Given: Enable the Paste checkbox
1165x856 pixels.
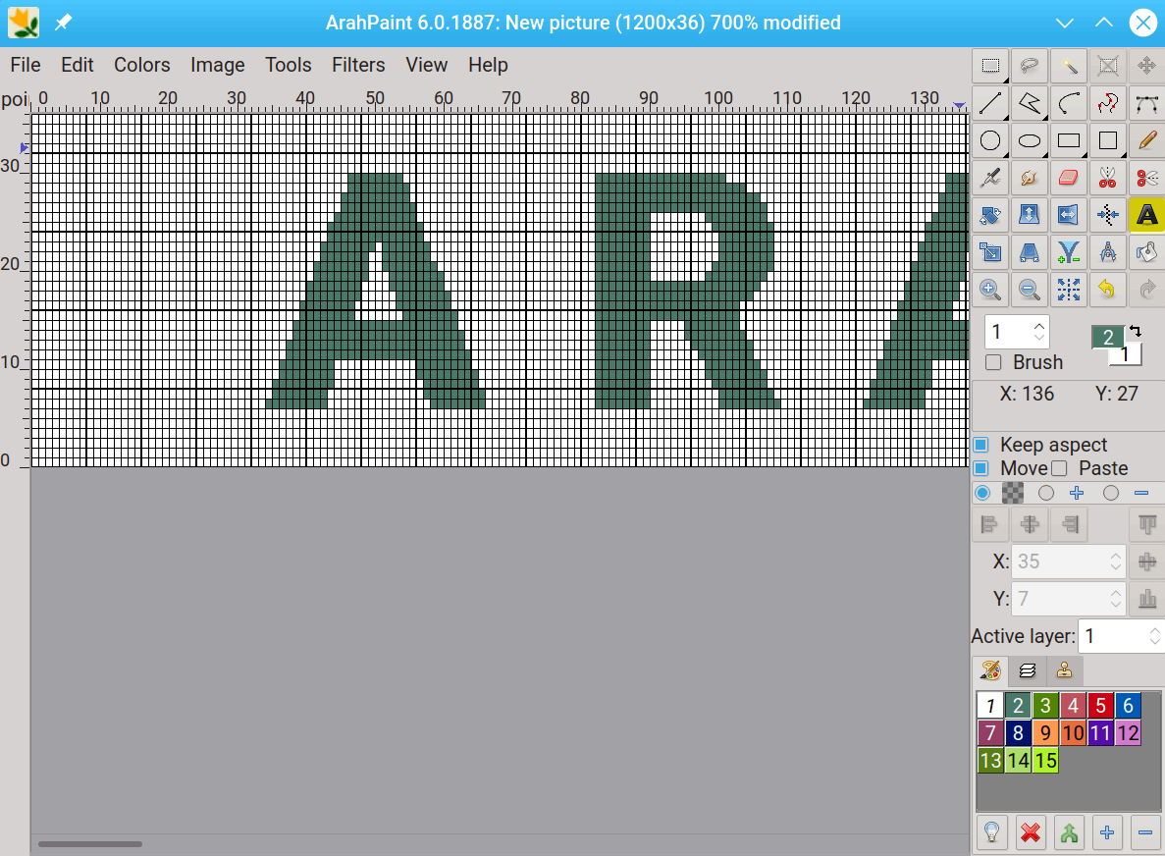Looking at the screenshot, I should tap(1060, 468).
